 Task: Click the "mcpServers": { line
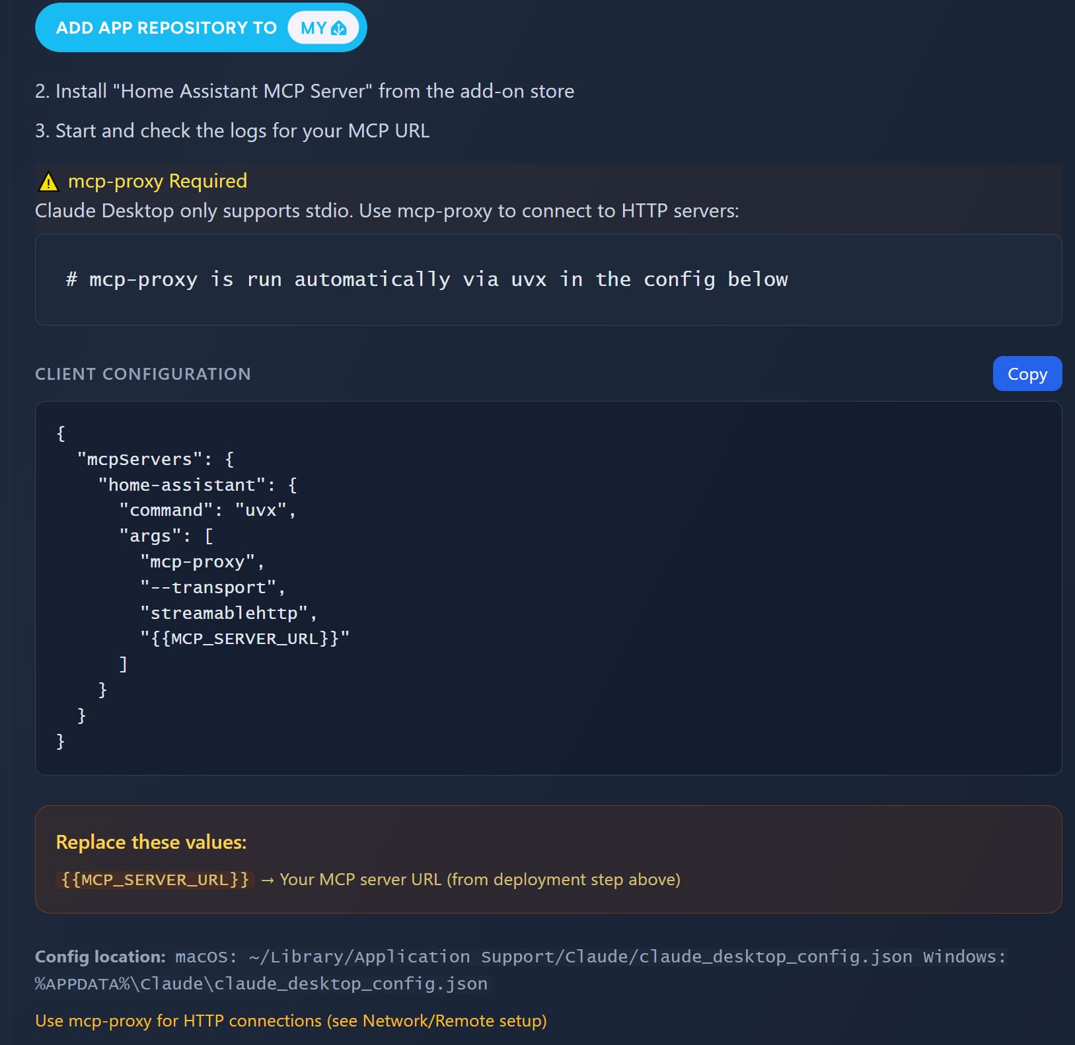[x=155, y=459]
